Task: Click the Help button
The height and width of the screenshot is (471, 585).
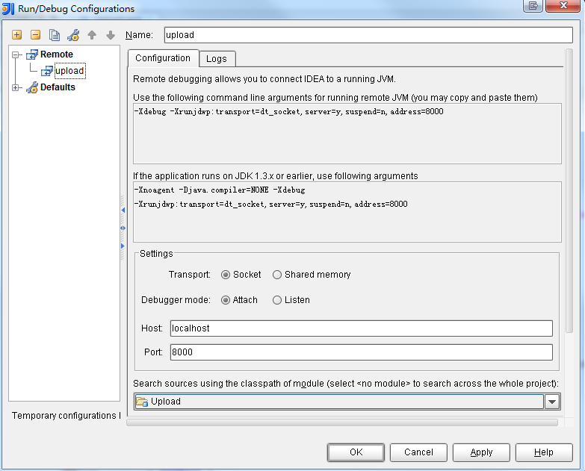Action: pos(544,452)
